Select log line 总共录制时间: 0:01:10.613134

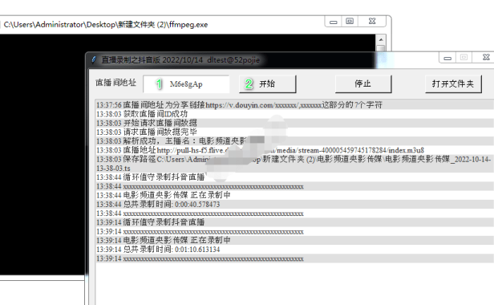[x=294, y=250]
